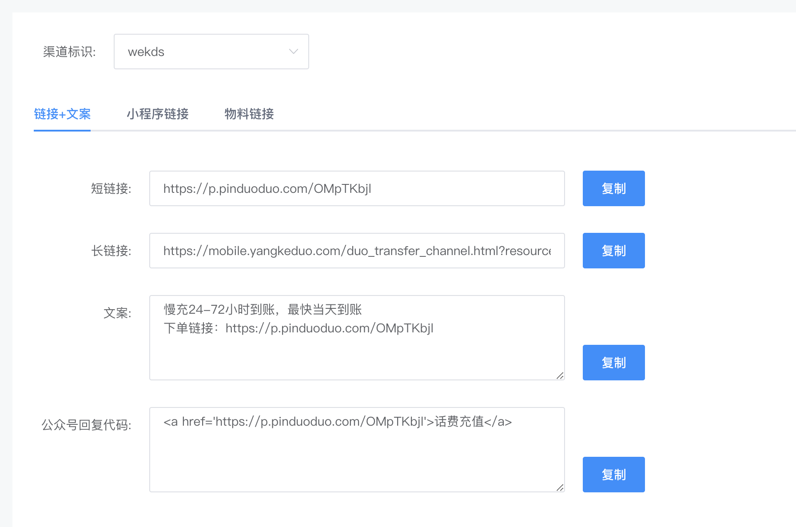Click the 公众号回复代码 label
The image size is (796, 527).
click(86, 425)
